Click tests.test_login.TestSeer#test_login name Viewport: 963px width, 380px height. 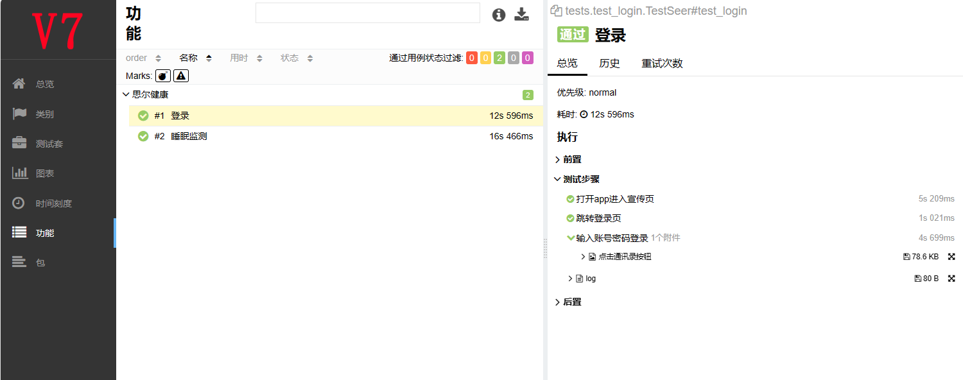(656, 11)
